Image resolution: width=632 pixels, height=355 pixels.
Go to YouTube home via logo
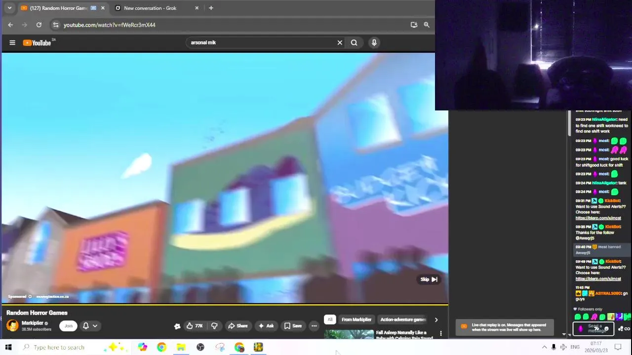click(37, 43)
